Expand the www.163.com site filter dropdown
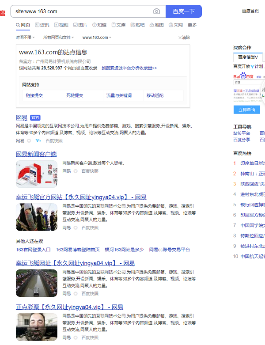The image size is (265, 345). (x=97, y=38)
